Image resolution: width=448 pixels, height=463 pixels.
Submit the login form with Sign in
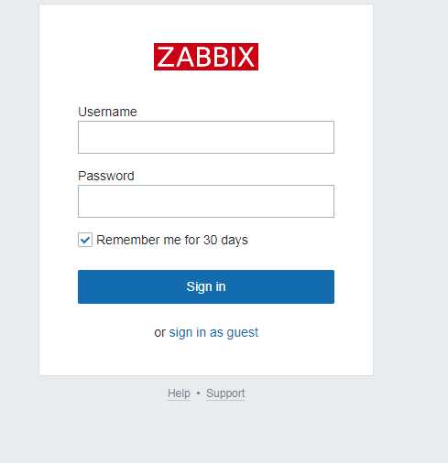click(x=206, y=286)
